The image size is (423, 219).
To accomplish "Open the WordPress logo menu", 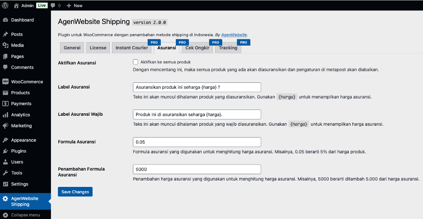I will pyautogui.click(x=5, y=5).
